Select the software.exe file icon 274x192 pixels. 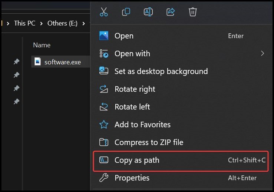click(x=37, y=61)
